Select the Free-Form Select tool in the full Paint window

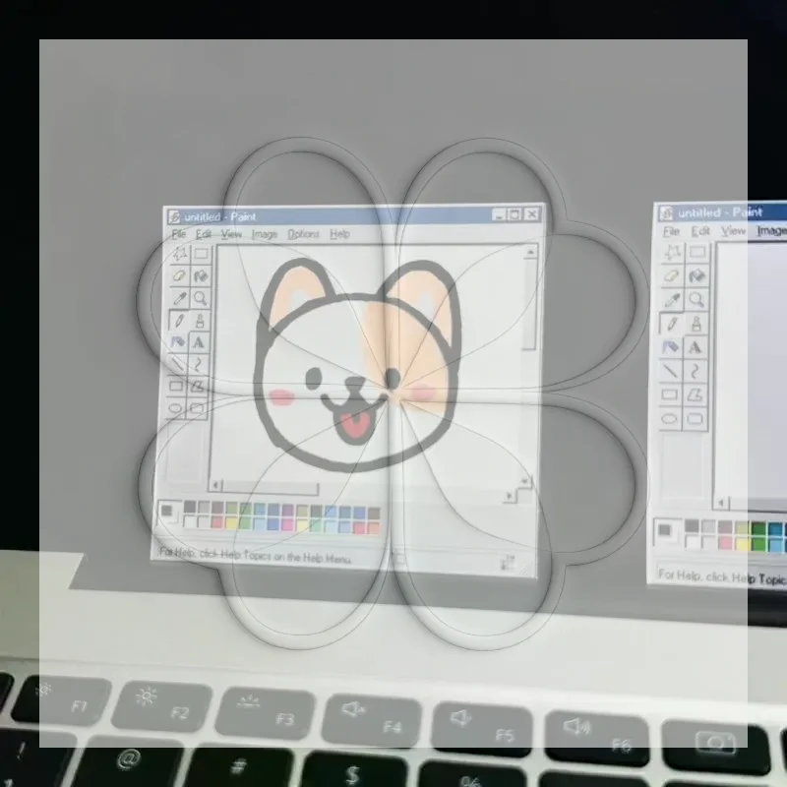pos(180,254)
